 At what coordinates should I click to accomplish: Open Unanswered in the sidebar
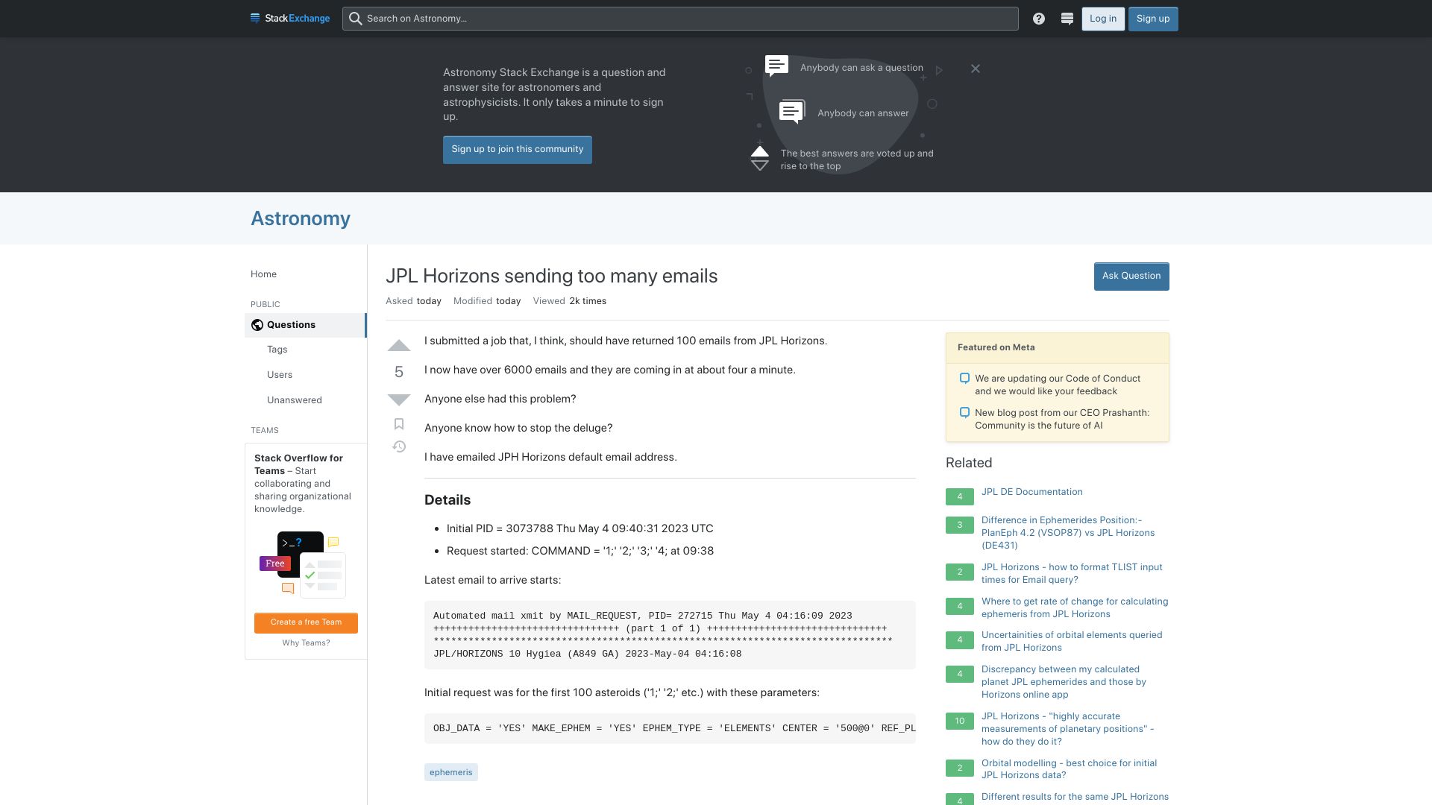(295, 400)
